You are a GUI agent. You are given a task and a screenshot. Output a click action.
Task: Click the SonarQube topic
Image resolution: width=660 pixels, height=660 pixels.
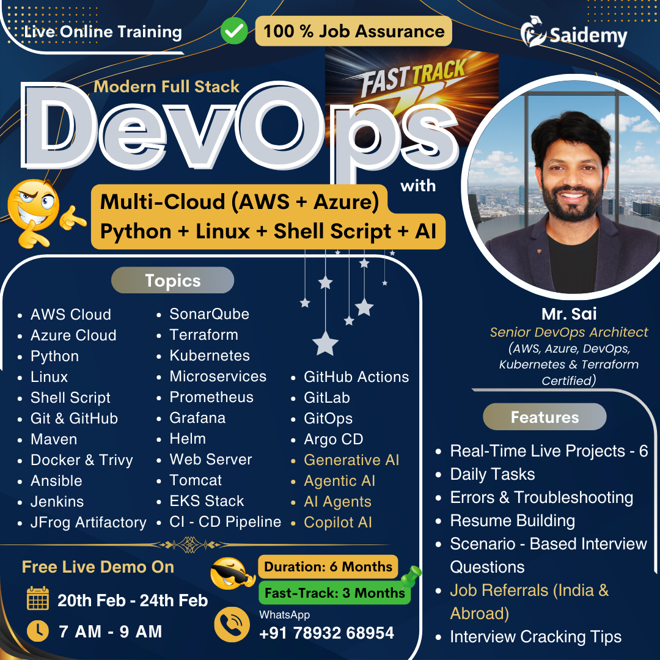[x=209, y=314]
